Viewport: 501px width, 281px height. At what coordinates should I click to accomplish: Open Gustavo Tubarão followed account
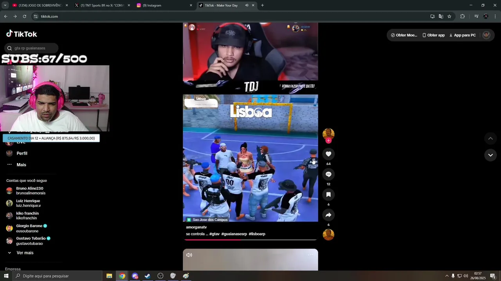click(28, 241)
